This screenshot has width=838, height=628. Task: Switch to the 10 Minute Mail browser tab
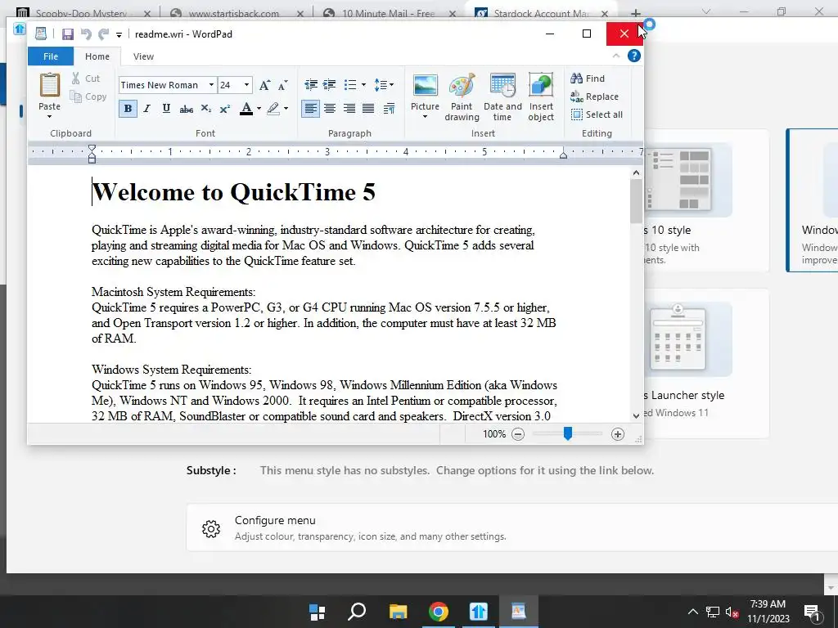point(389,13)
